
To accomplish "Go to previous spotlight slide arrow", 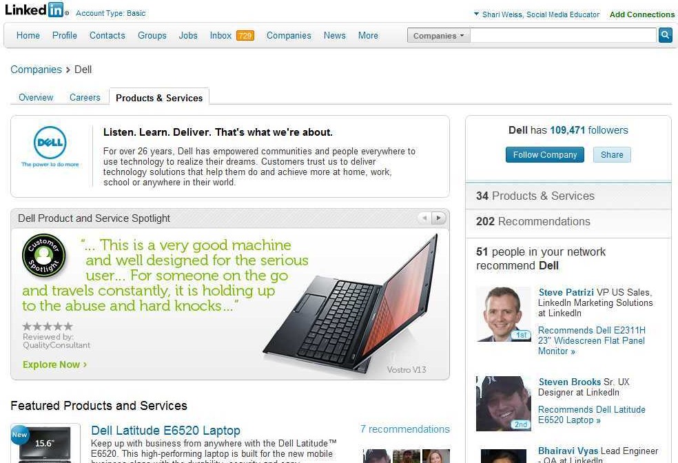I will [x=424, y=218].
